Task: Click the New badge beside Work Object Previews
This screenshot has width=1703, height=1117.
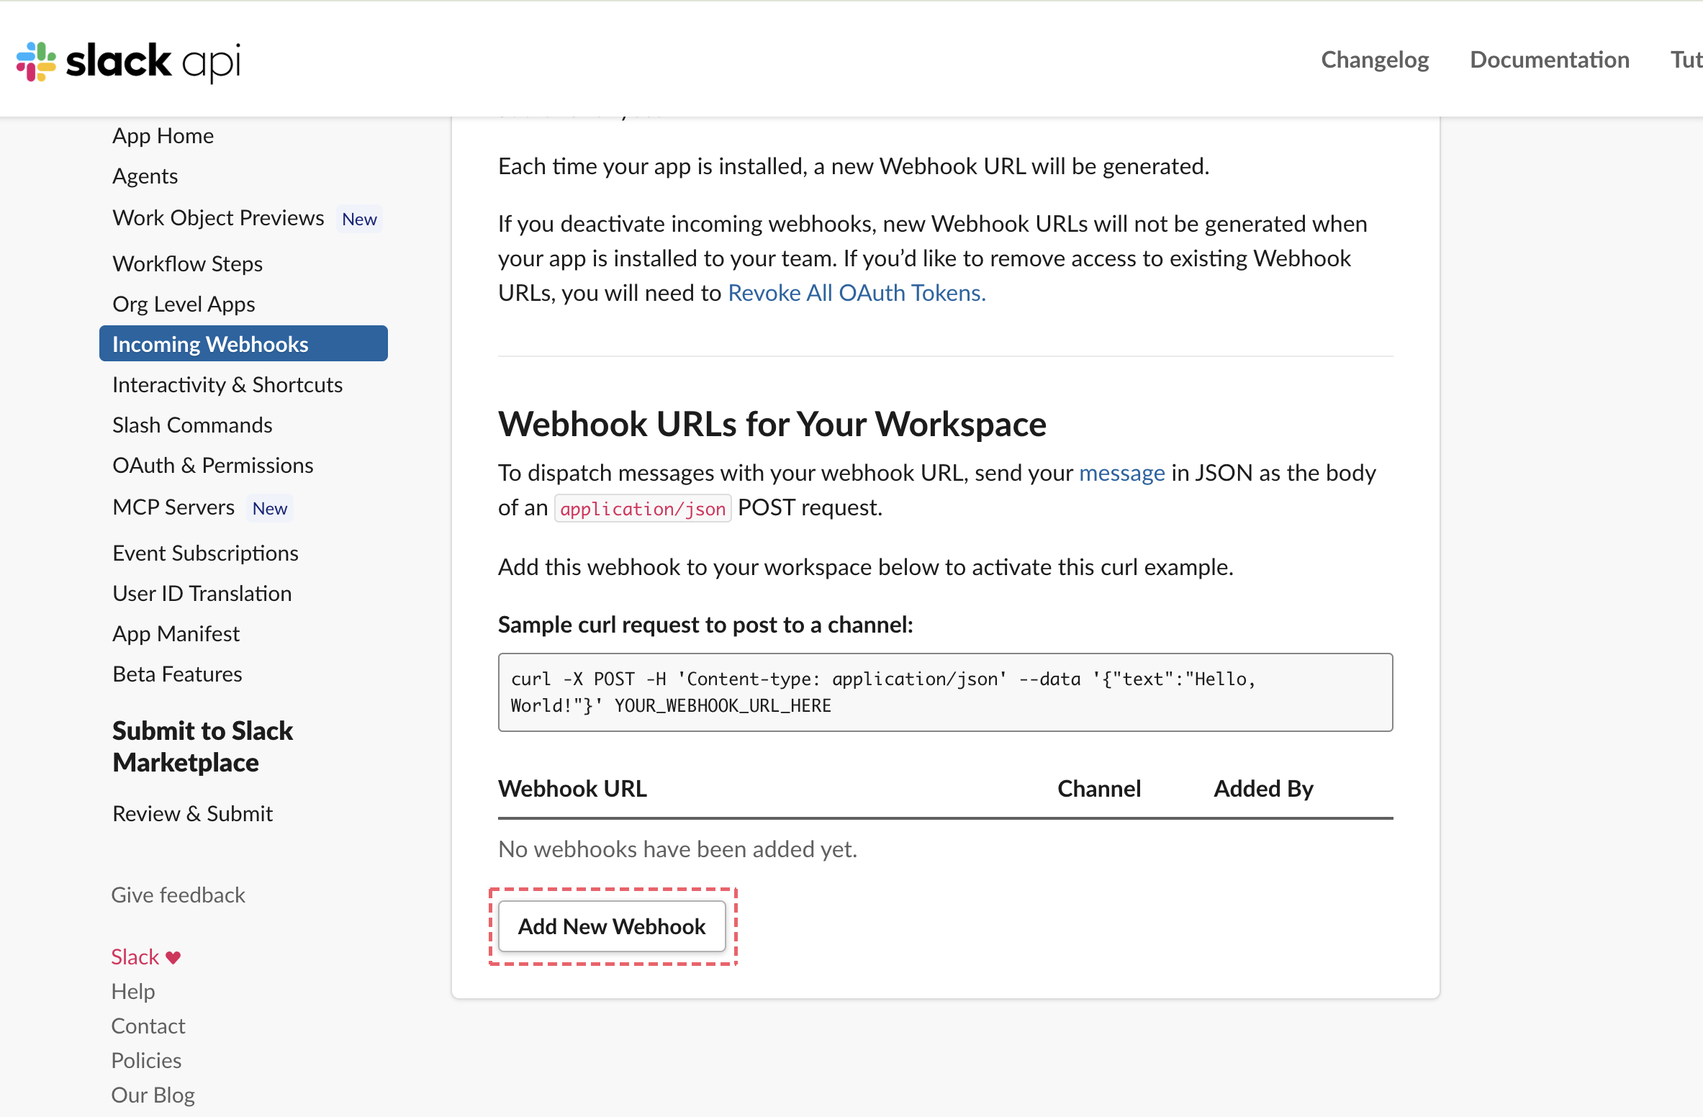Action: (359, 219)
